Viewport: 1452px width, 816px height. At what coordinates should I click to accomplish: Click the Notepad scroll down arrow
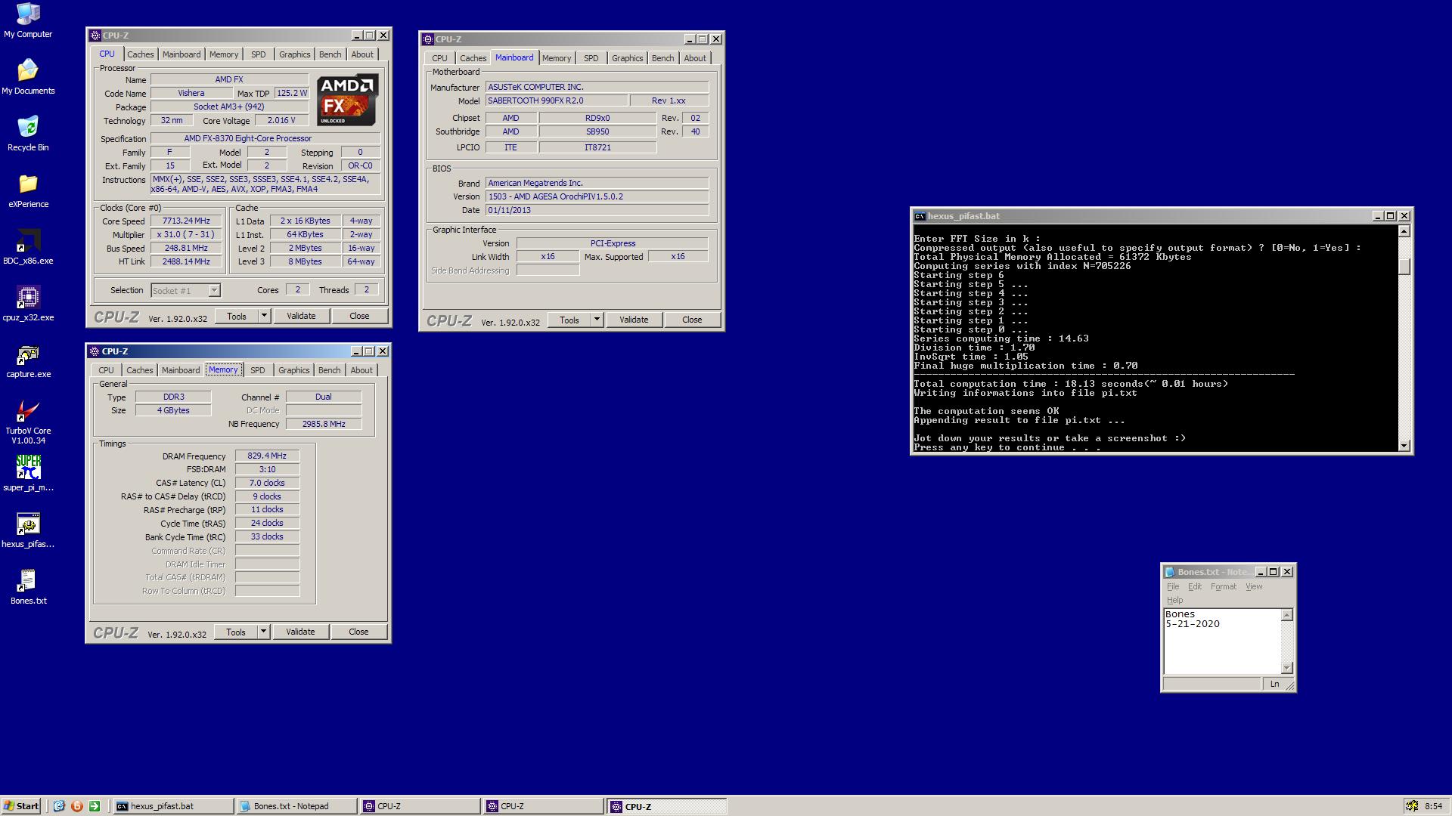coord(1286,668)
